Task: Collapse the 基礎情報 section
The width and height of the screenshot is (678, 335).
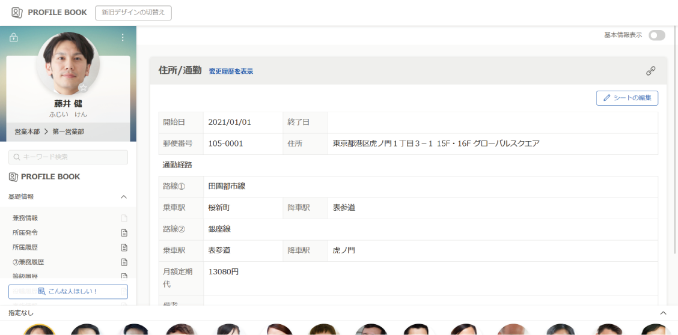Action: [x=124, y=197]
